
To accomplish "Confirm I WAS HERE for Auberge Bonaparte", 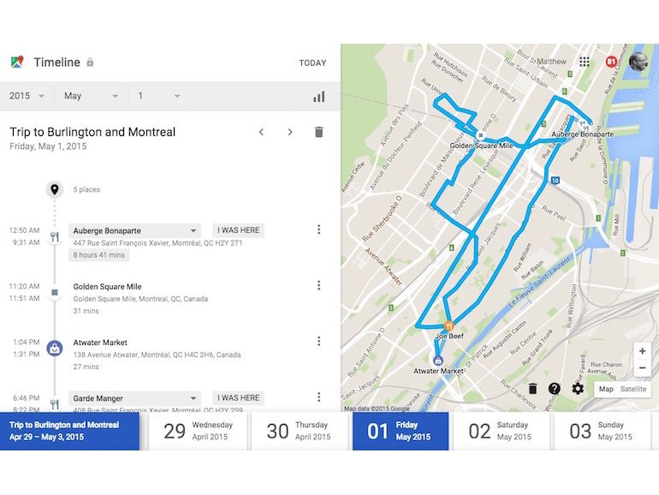I will 239,230.
